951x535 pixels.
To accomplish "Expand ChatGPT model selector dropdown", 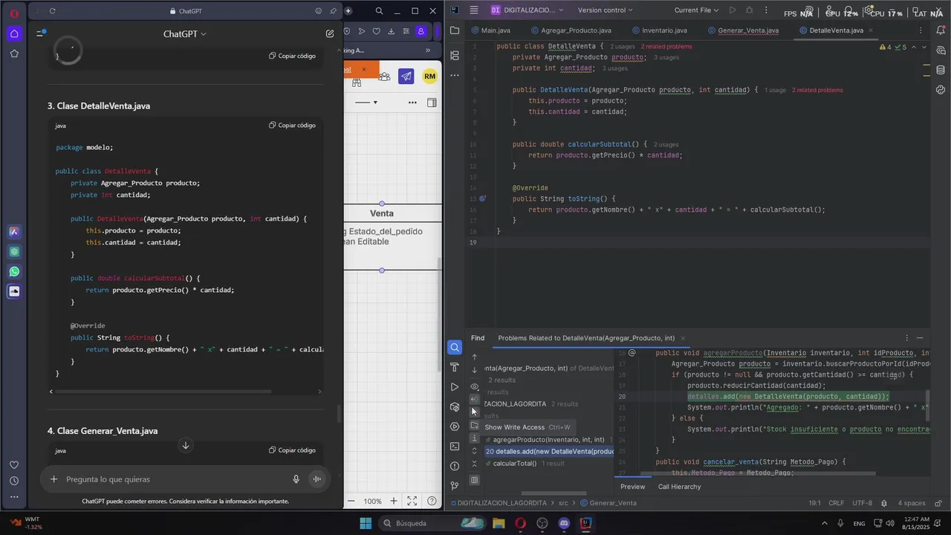I will (185, 33).
